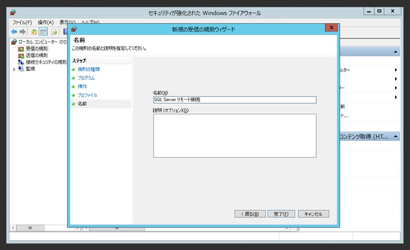The image size is (410, 250).
Task: Open the second submenu arrow in the actions pane
Action: (396, 79)
